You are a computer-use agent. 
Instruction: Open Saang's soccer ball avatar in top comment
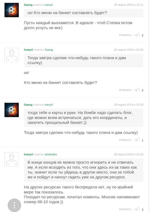point(12,10)
